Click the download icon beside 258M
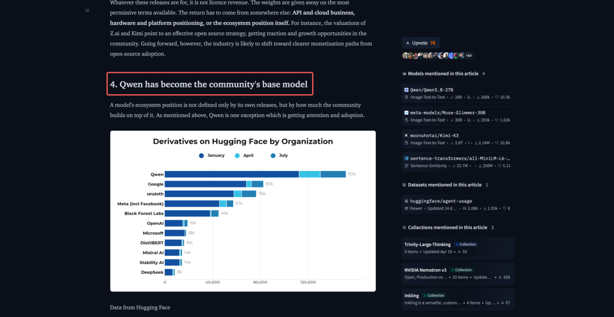Screen dimensions: 614x317 click(x=480, y=165)
